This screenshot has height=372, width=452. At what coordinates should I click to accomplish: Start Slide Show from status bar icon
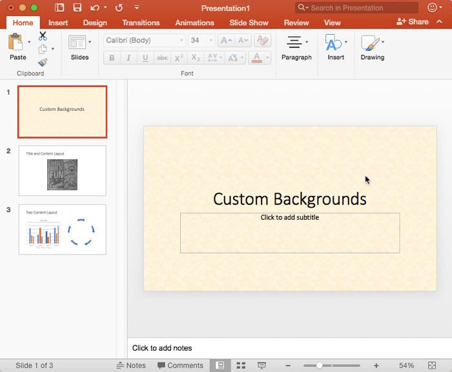coord(262,366)
